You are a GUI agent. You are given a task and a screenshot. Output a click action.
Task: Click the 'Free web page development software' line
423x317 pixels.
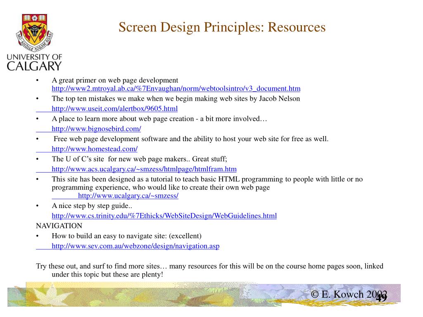pos(191,139)
